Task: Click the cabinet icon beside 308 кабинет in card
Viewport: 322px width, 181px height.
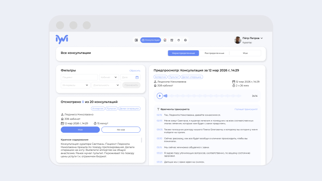Action: coord(62,119)
